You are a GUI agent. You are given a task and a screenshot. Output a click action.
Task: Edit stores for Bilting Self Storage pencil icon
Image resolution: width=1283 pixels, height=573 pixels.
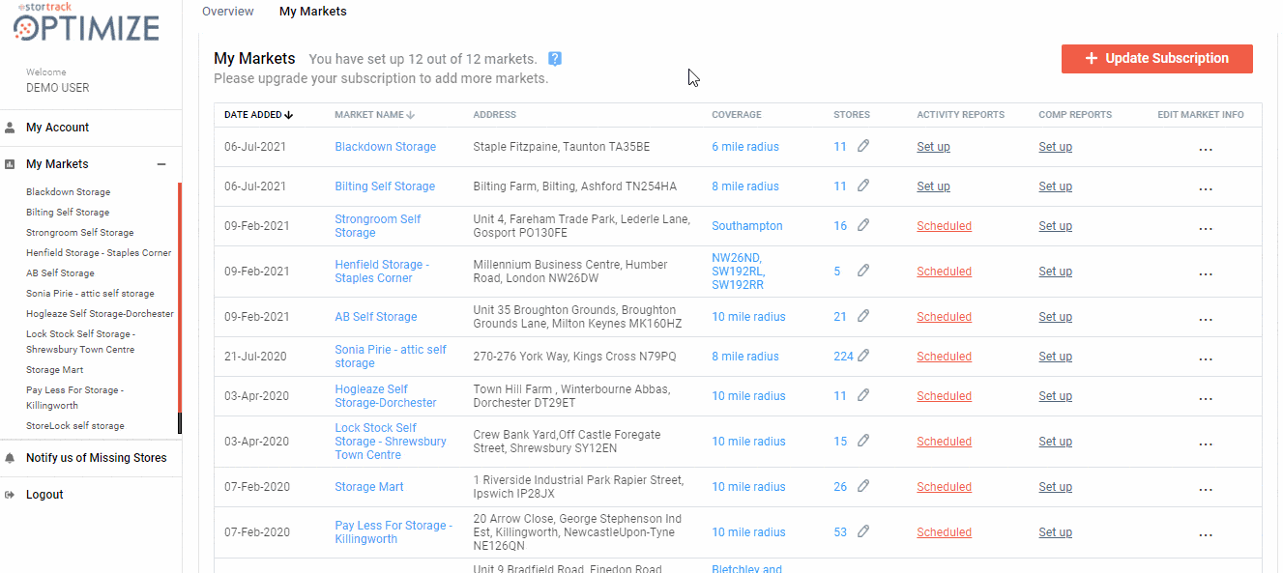pos(863,186)
